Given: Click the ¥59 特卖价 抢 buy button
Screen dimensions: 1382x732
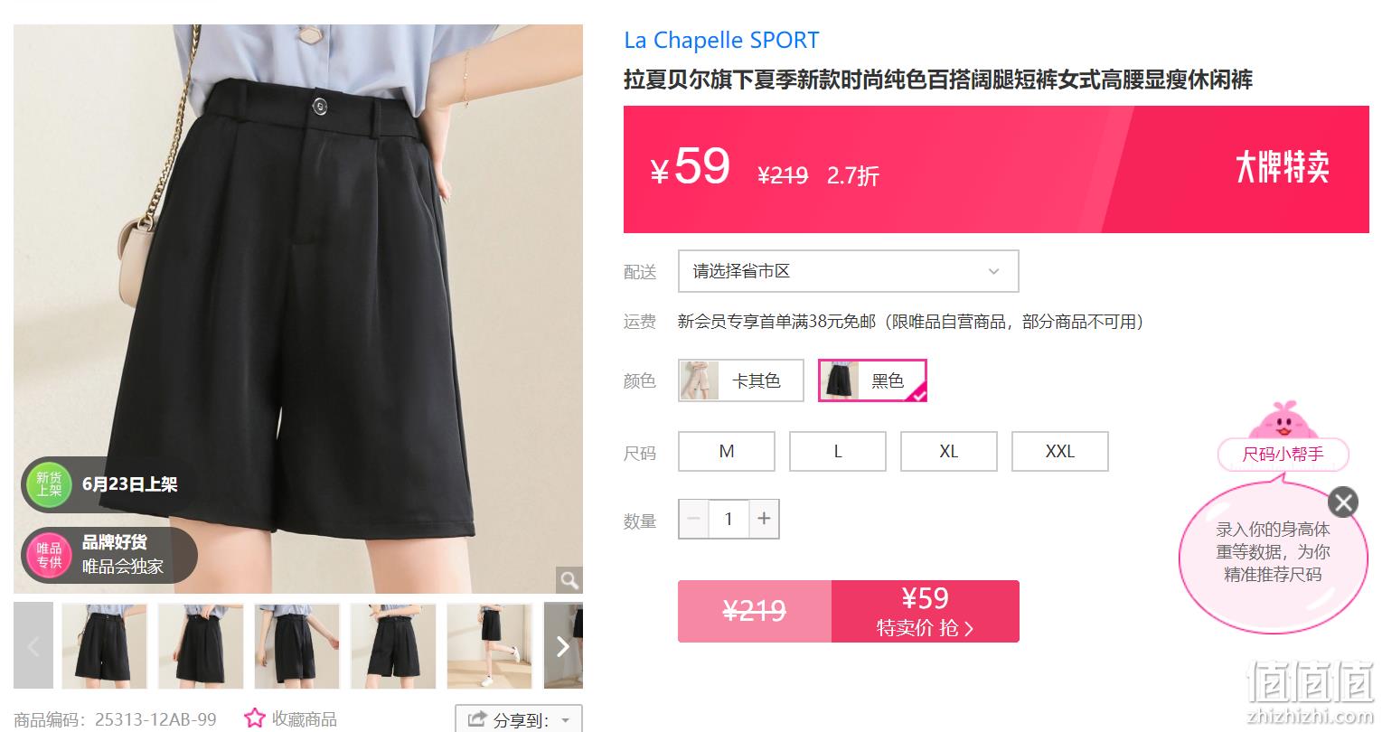Looking at the screenshot, I should point(925,612).
